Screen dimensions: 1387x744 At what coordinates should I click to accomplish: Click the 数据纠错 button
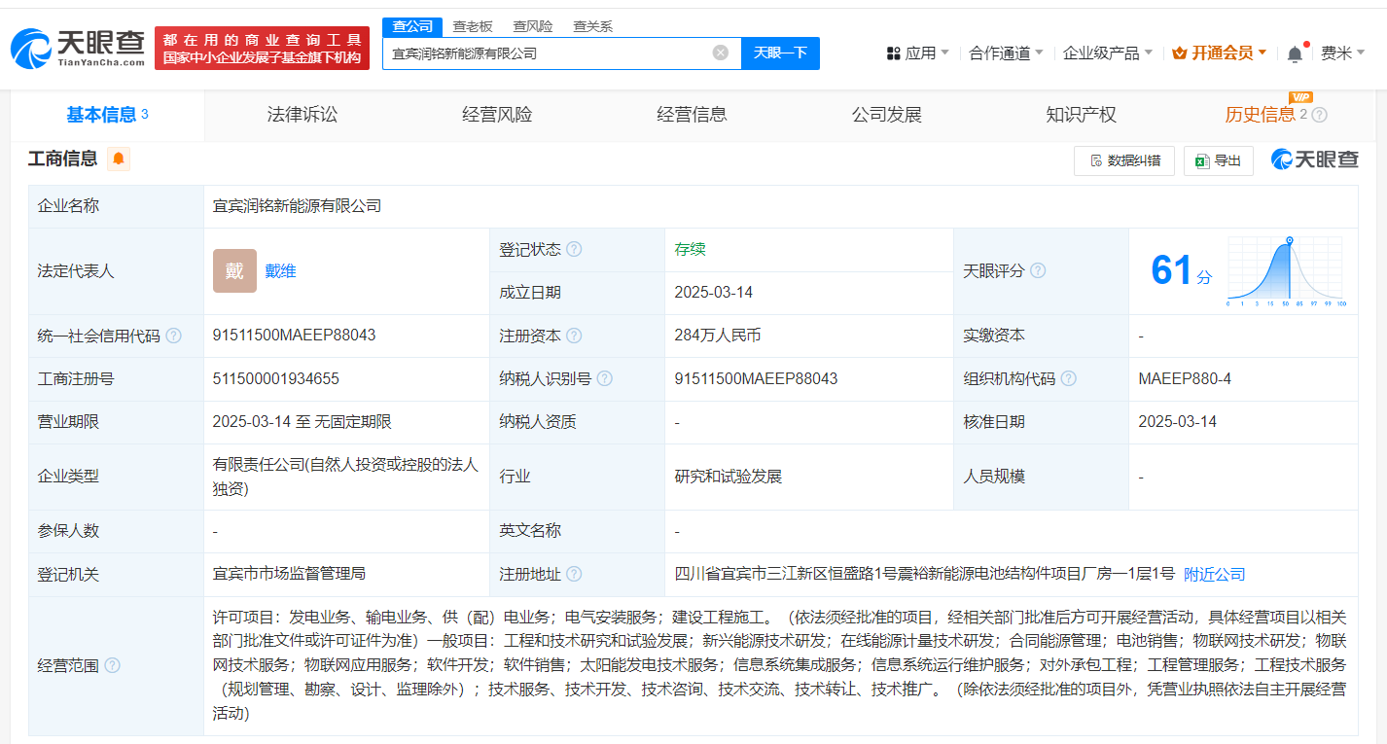(x=1124, y=160)
